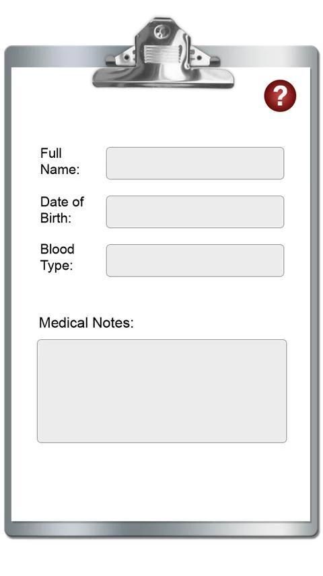Image resolution: width=323 pixels, height=576 pixels.
Task: Click into the Blood Type field
Action: [195, 260]
